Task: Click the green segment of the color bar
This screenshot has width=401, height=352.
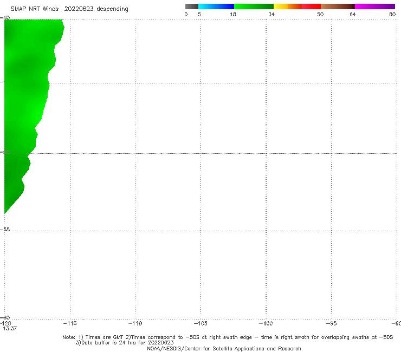Action: tap(254, 6)
